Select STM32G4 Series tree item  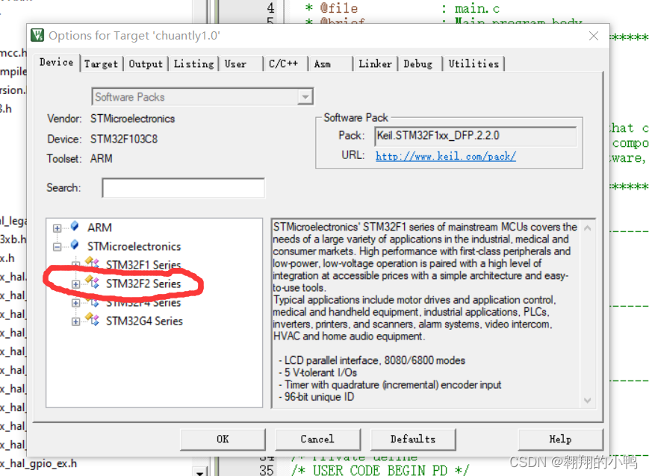point(144,321)
